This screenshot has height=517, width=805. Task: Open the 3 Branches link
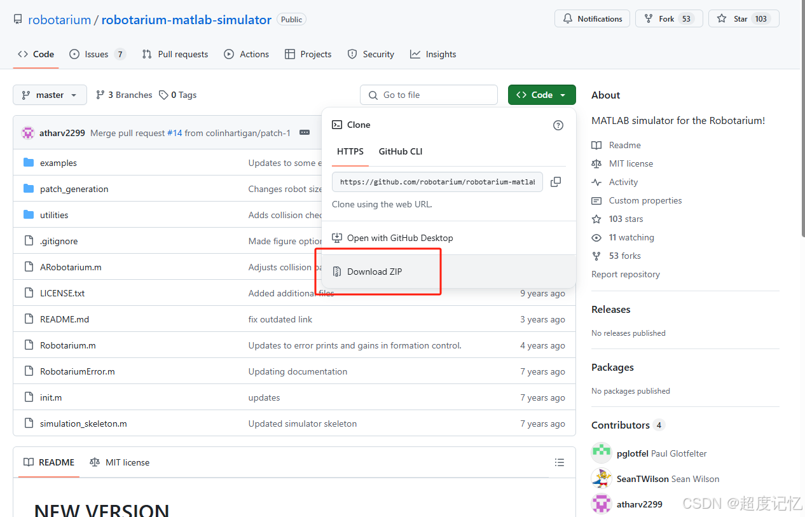(x=124, y=95)
